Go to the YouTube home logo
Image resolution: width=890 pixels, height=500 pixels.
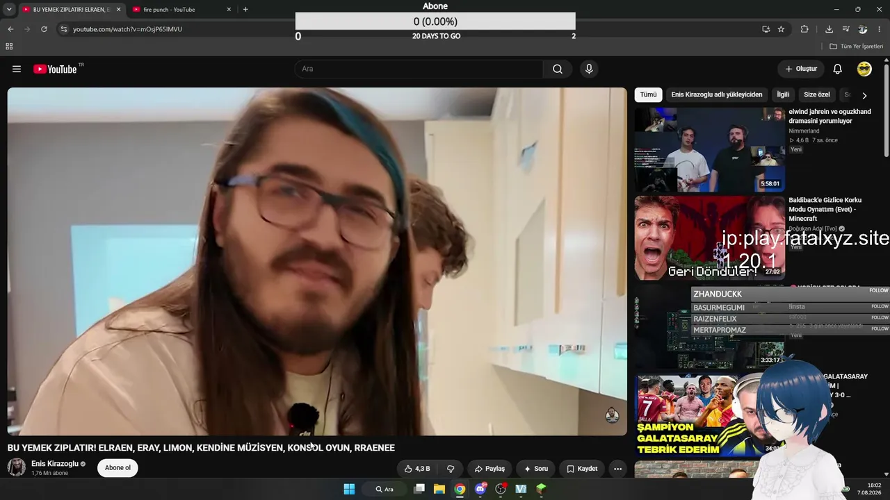point(55,69)
